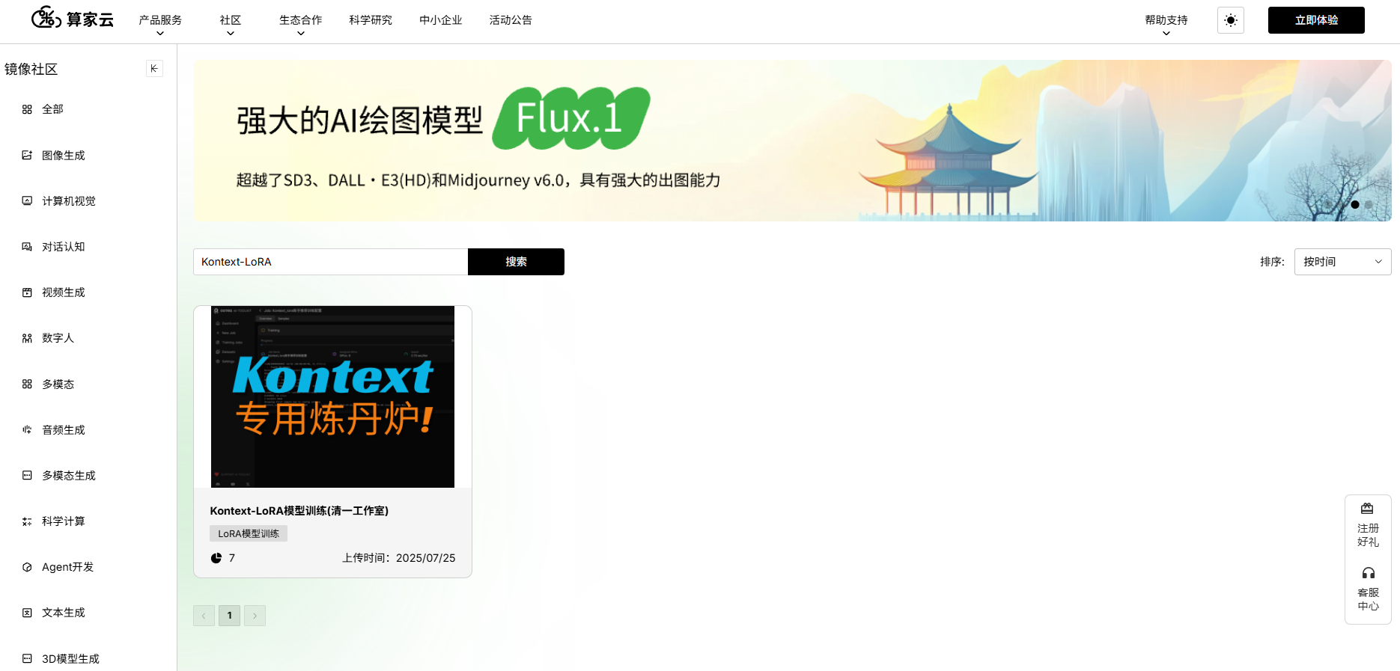Screen dimensions: 1400x671
Task: Open the 注册好礼 gift icon
Action: pos(1367,509)
